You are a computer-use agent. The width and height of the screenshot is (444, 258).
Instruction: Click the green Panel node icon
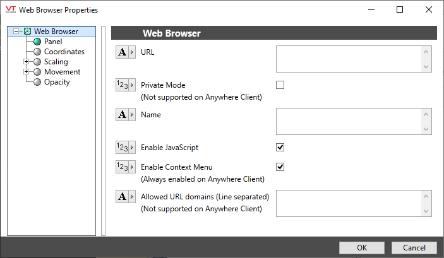point(37,42)
